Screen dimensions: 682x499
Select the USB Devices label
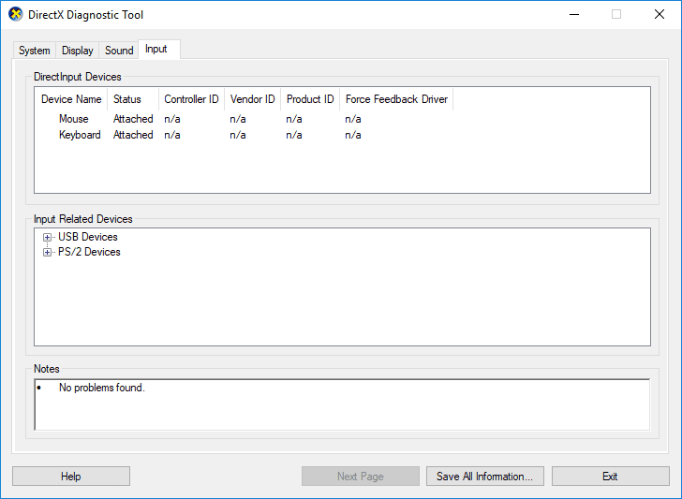click(88, 237)
